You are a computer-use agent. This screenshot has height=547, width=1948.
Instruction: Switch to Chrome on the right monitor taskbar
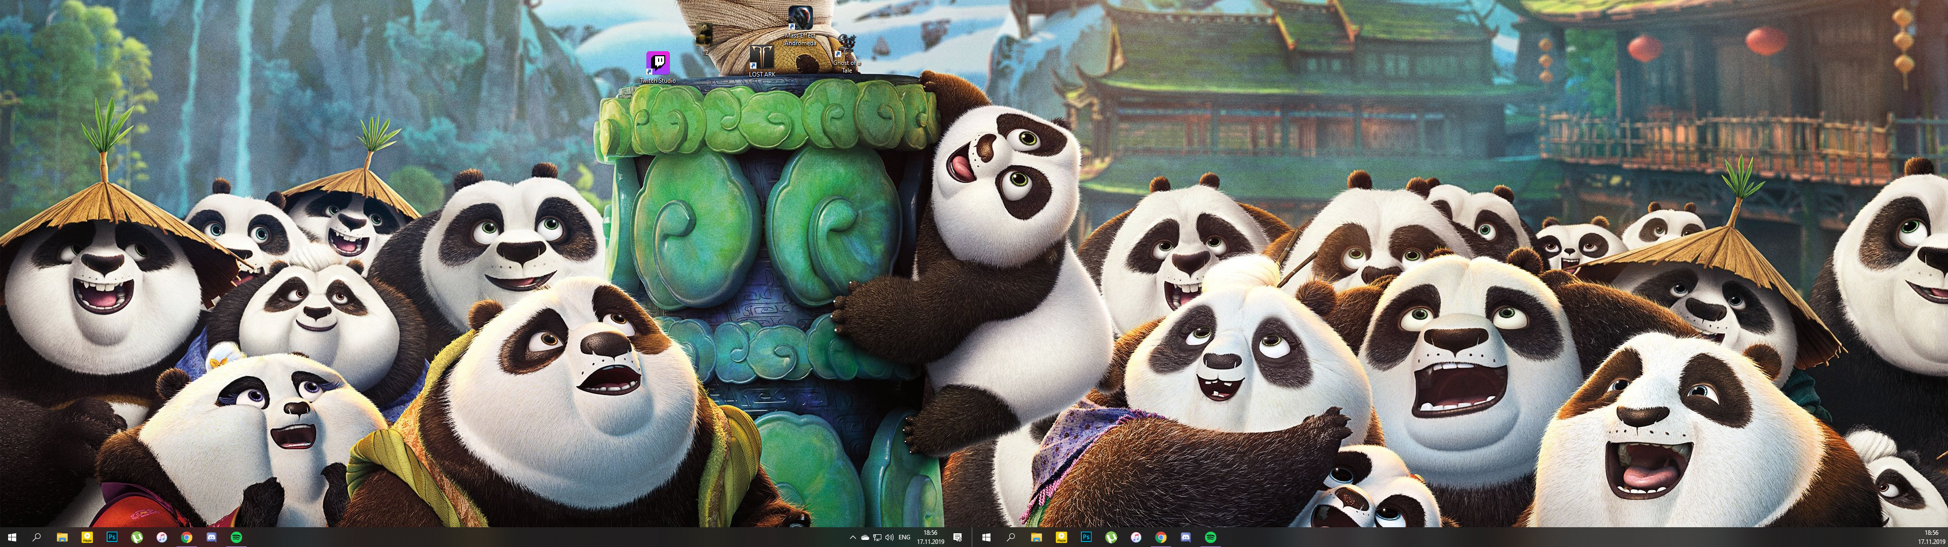1161,537
